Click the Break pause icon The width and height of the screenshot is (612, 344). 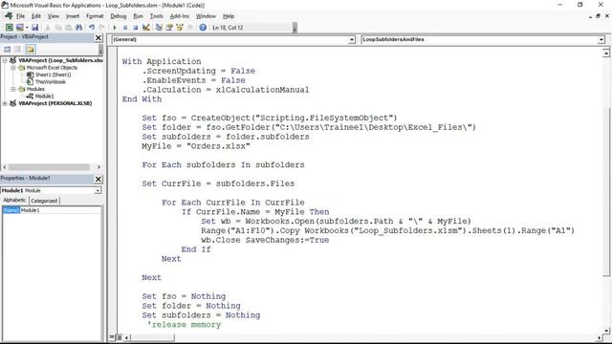pyautogui.click(x=125, y=28)
